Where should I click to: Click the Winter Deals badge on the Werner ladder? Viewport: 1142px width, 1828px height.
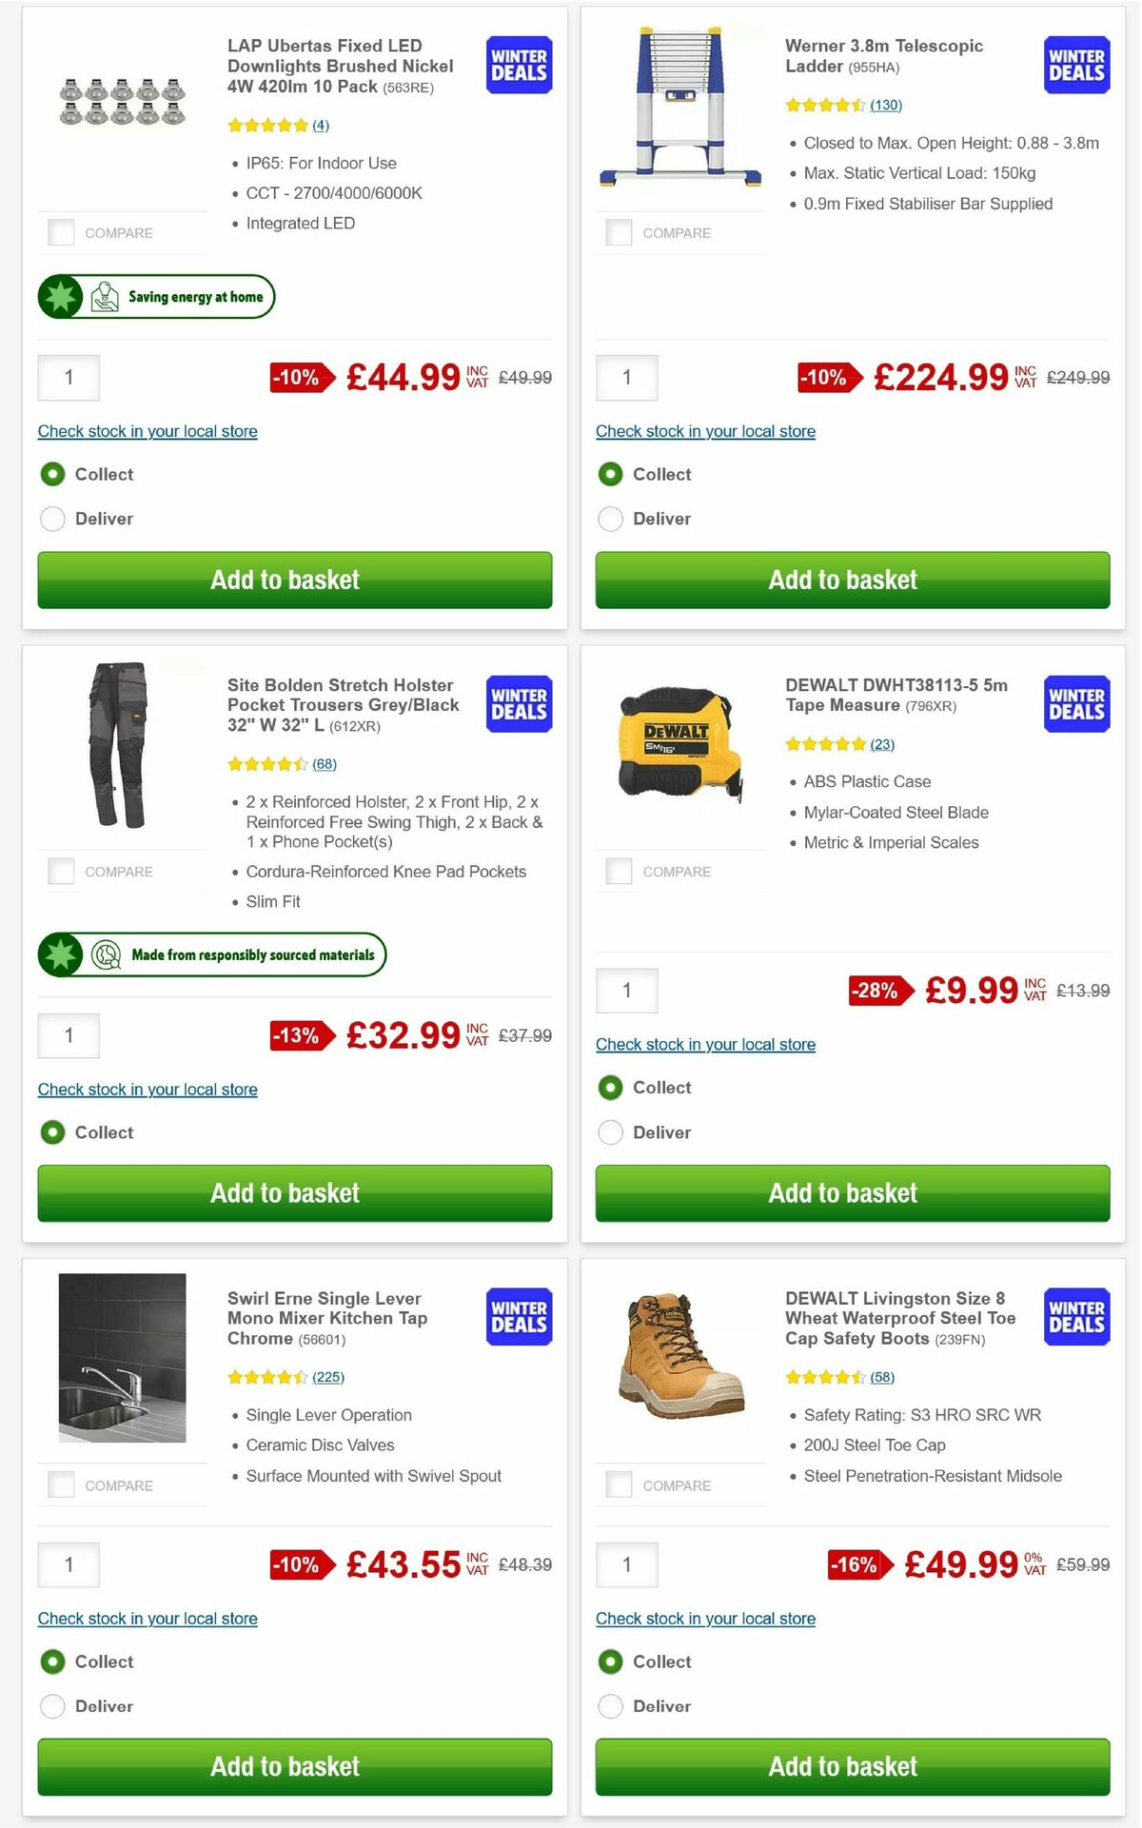tap(1075, 65)
